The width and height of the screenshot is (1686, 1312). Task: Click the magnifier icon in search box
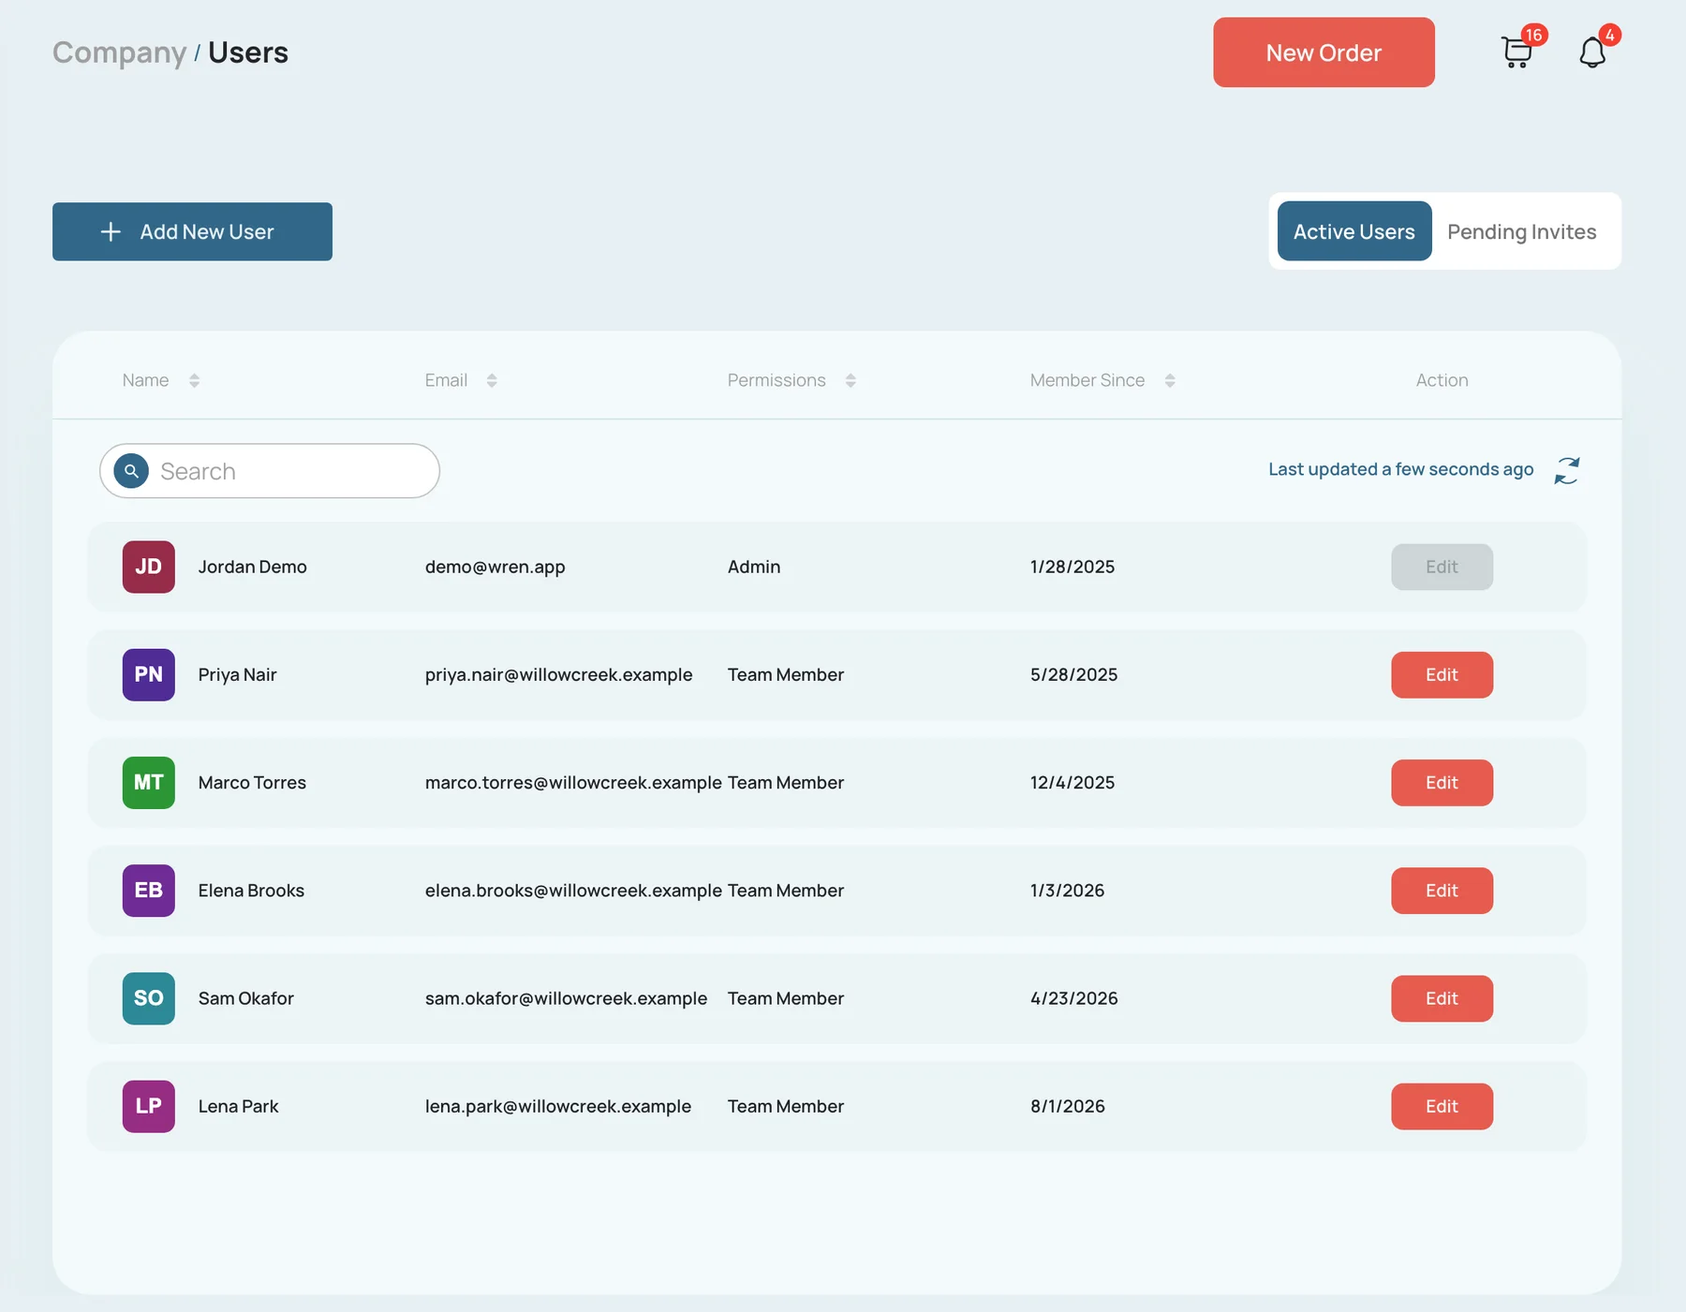coord(131,471)
